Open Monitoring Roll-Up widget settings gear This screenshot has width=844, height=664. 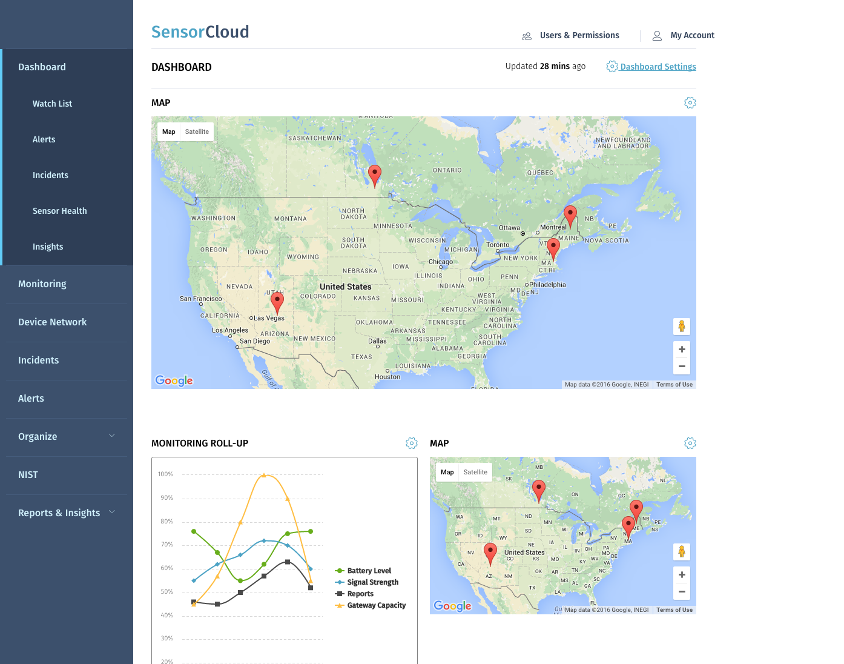412,443
